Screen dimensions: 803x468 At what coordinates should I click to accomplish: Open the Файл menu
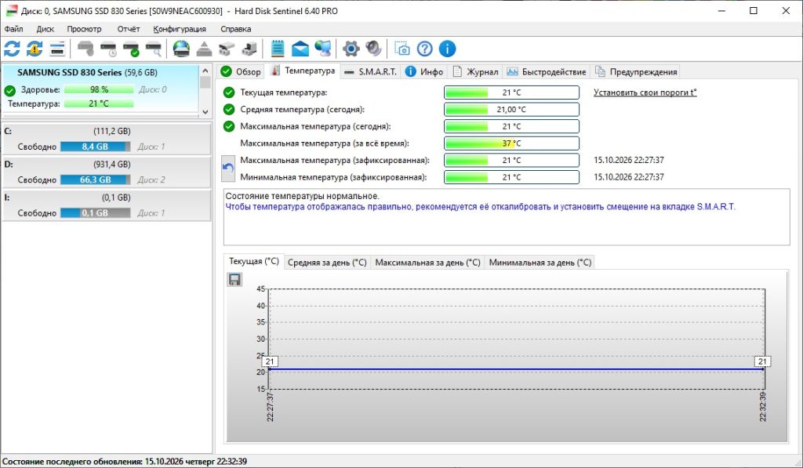tap(14, 29)
